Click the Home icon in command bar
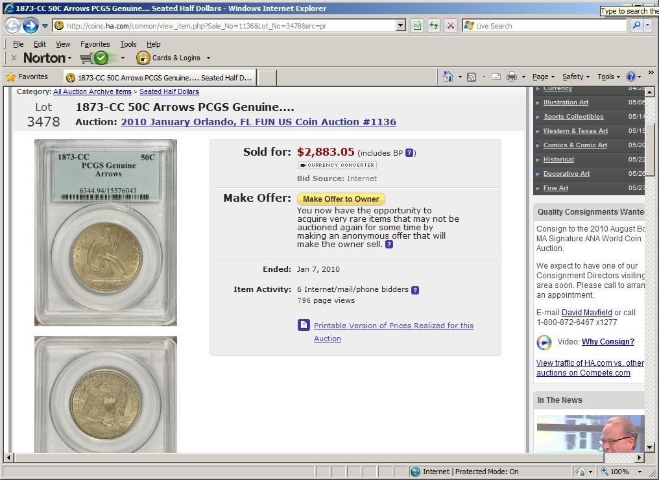The width and height of the screenshot is (659, 480). point(448,77)
